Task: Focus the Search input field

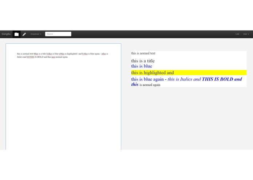Action: pos(58,34)
